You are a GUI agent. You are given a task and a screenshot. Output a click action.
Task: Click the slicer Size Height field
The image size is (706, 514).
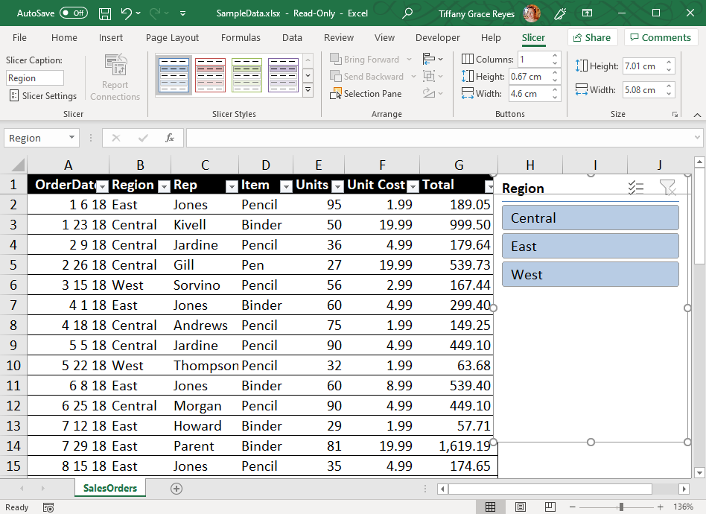click(x=643, y=66)
